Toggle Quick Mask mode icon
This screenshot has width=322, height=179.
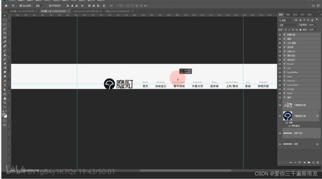(x=5, y=121)
